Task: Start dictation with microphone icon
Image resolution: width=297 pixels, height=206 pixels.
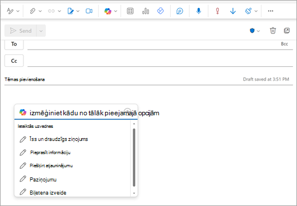Action: (199, 11)
